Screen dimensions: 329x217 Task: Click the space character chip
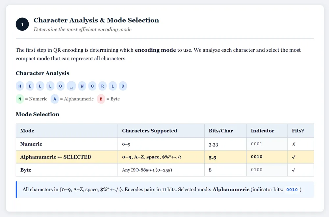tap(71, 86)
